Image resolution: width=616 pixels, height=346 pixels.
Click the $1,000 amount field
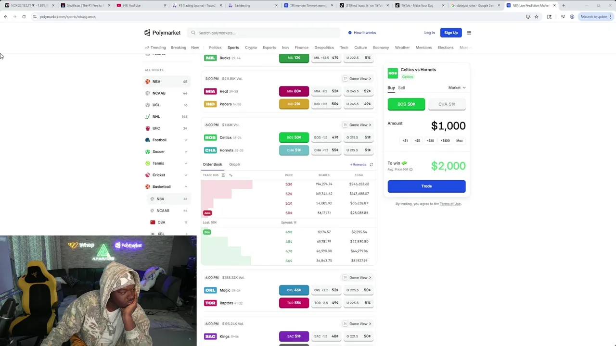tap(448, 126)
